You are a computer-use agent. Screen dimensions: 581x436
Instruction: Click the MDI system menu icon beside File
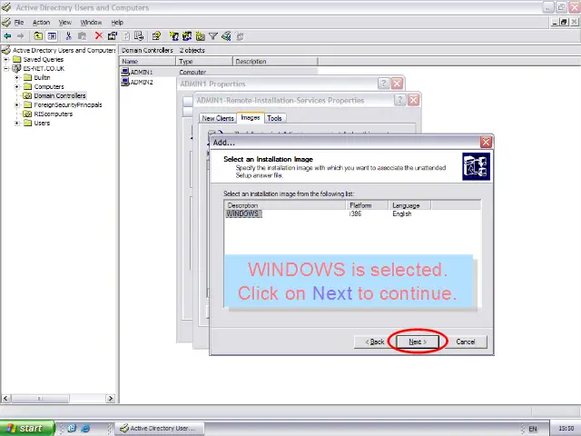[6, 22]
